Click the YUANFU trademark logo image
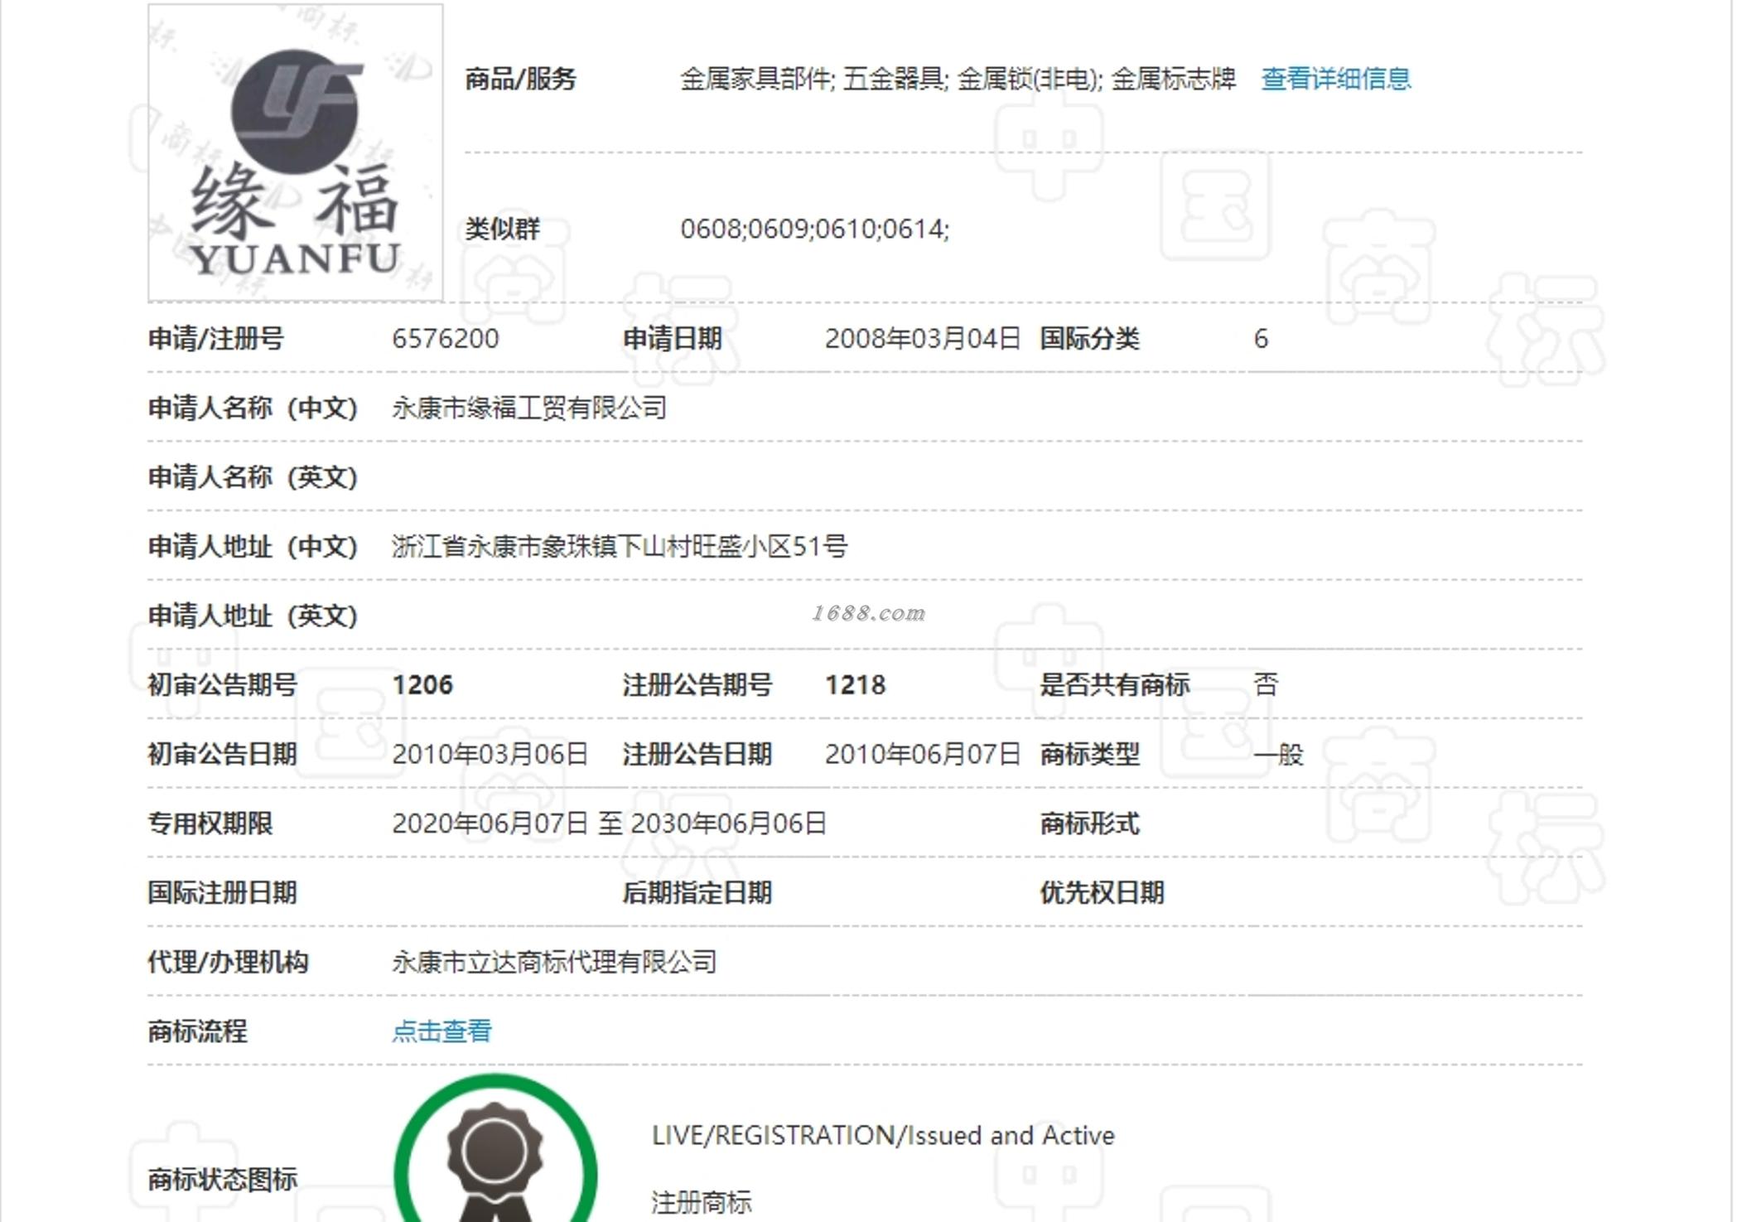The image size is (1737, 1222). tap(296, 153)
